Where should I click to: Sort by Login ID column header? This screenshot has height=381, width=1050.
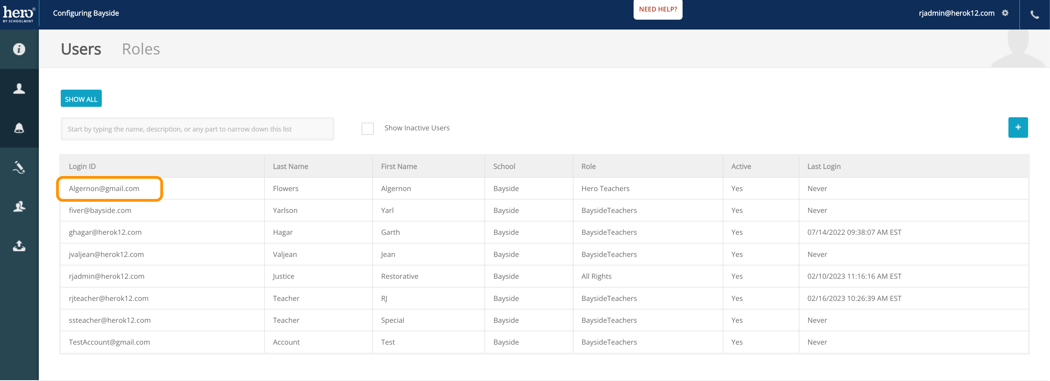(x=82, y=166)
